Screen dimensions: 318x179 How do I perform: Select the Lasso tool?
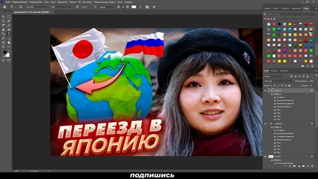(x=3, y=21)
